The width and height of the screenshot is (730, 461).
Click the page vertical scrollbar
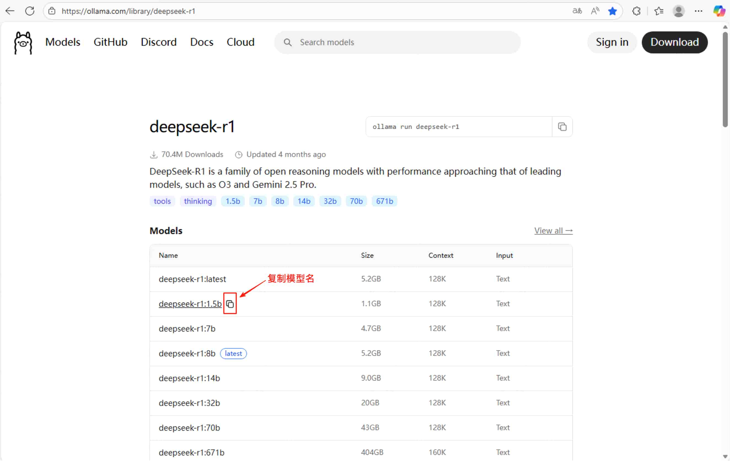click(x=725, y=79)
